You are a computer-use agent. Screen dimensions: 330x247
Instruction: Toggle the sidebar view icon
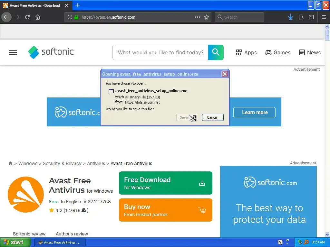point(311,17)
